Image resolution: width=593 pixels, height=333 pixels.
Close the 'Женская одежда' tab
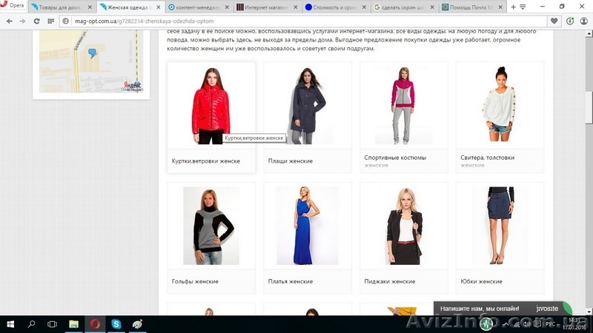pos(158,7)
